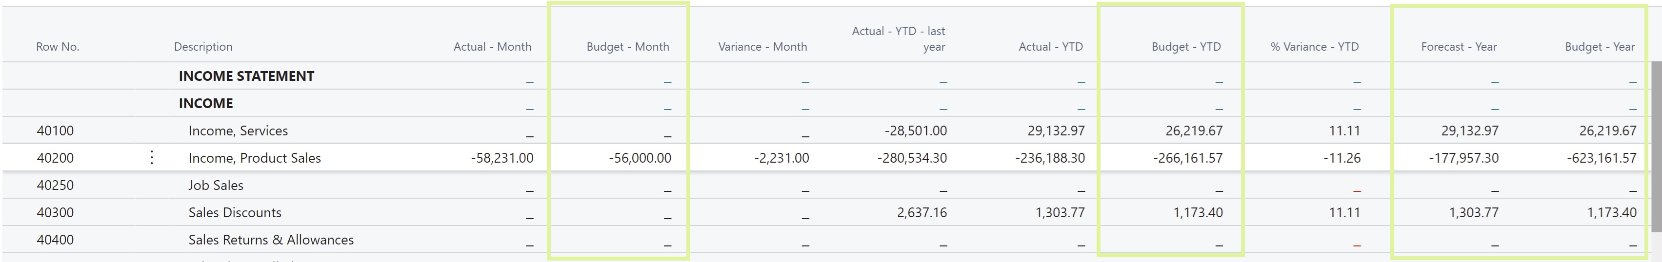
Task: Select row number 40250
Action: (55, 186)
